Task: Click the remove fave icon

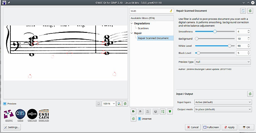Action: point(141,111)
